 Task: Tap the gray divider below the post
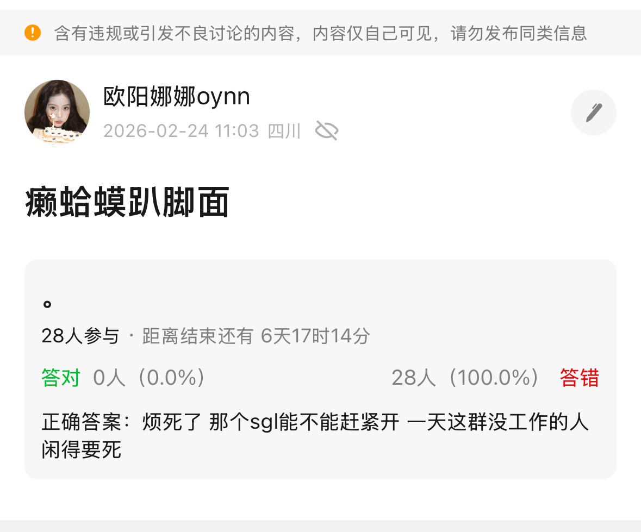click(x=321, y=526)
